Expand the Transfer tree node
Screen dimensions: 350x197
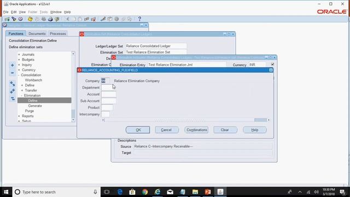(x=22, y=90)
